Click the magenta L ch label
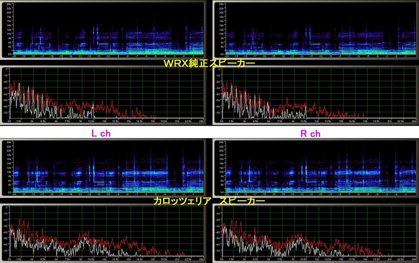The image size is (419, 263). [101, 134]
